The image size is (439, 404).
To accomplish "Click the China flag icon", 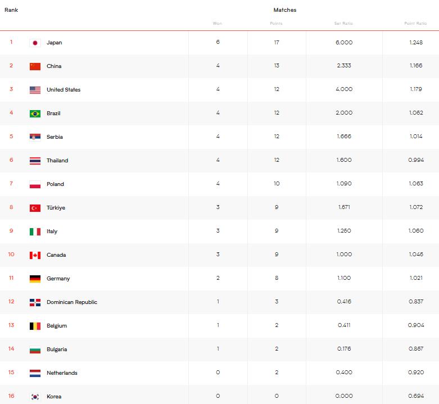I will [x=35, y=66].
